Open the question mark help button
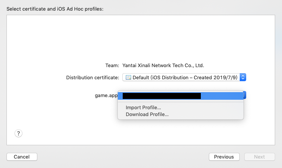This screenshot has height=168, width=282. coord(18,133)
